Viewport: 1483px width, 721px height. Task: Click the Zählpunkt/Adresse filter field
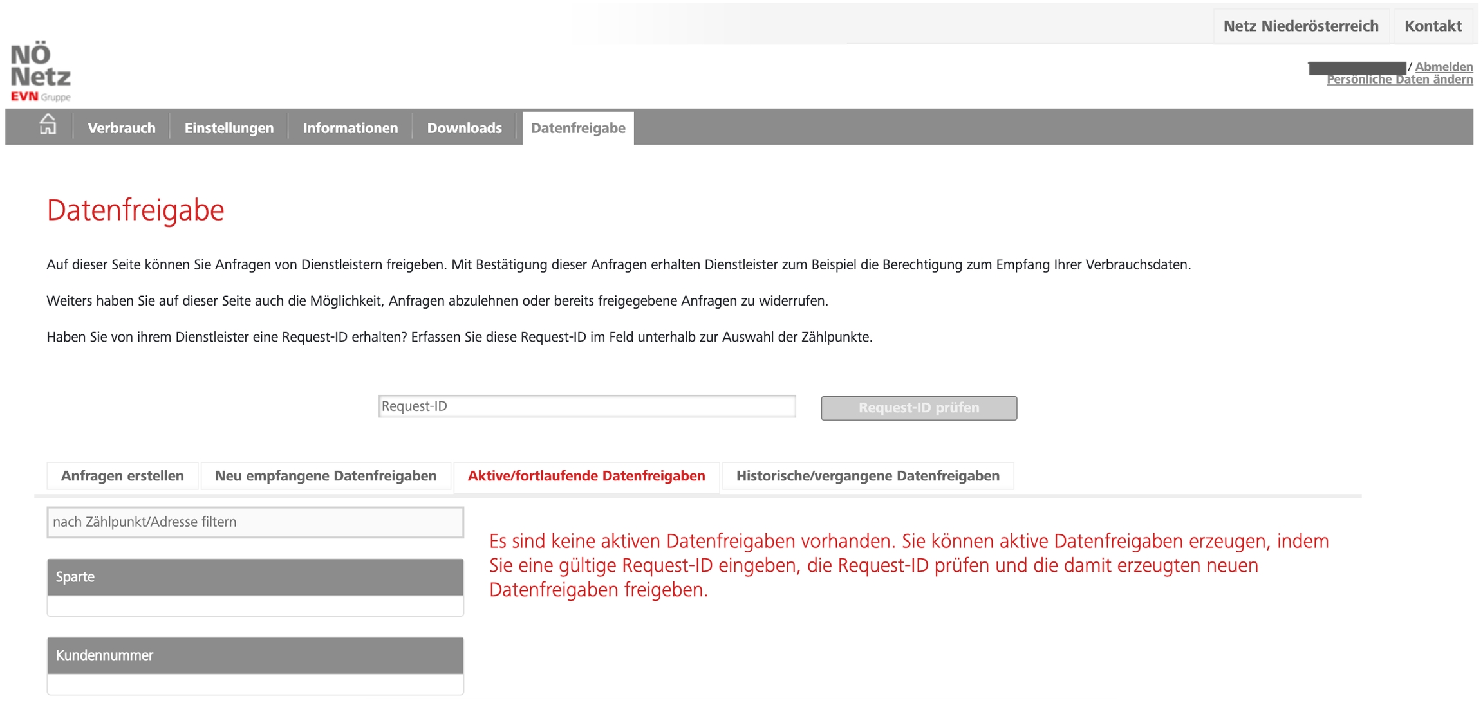pos(255,522)
